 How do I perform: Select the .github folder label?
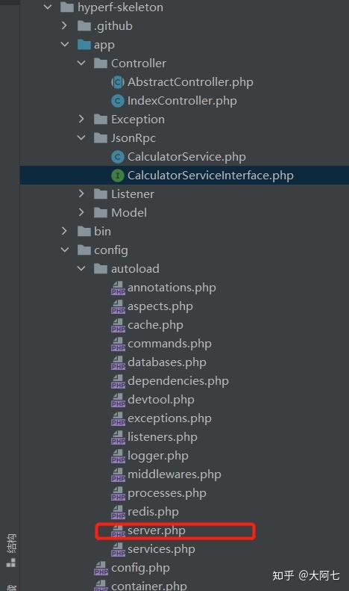point(113,26)
